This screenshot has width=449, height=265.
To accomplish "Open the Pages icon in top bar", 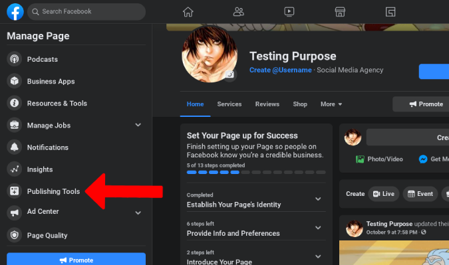I will pos(390,12).
